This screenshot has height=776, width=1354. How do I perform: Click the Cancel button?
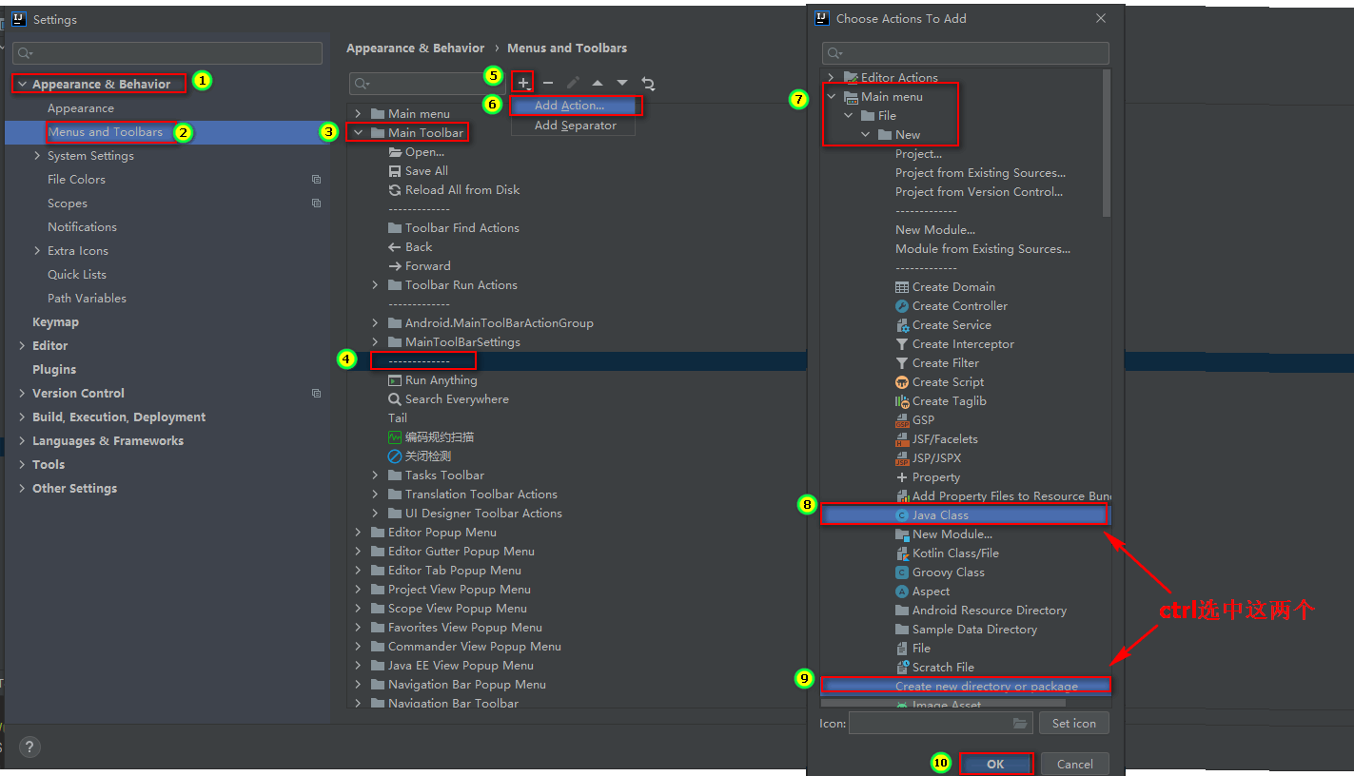click(1074, 764)
